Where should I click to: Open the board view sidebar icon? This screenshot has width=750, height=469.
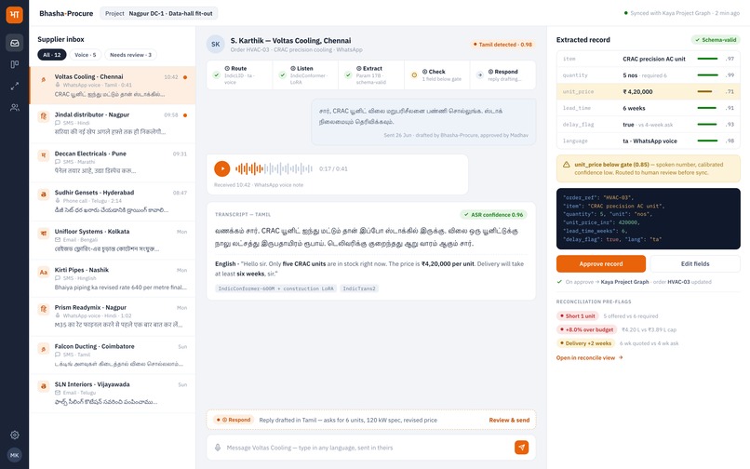coord(14,64)
